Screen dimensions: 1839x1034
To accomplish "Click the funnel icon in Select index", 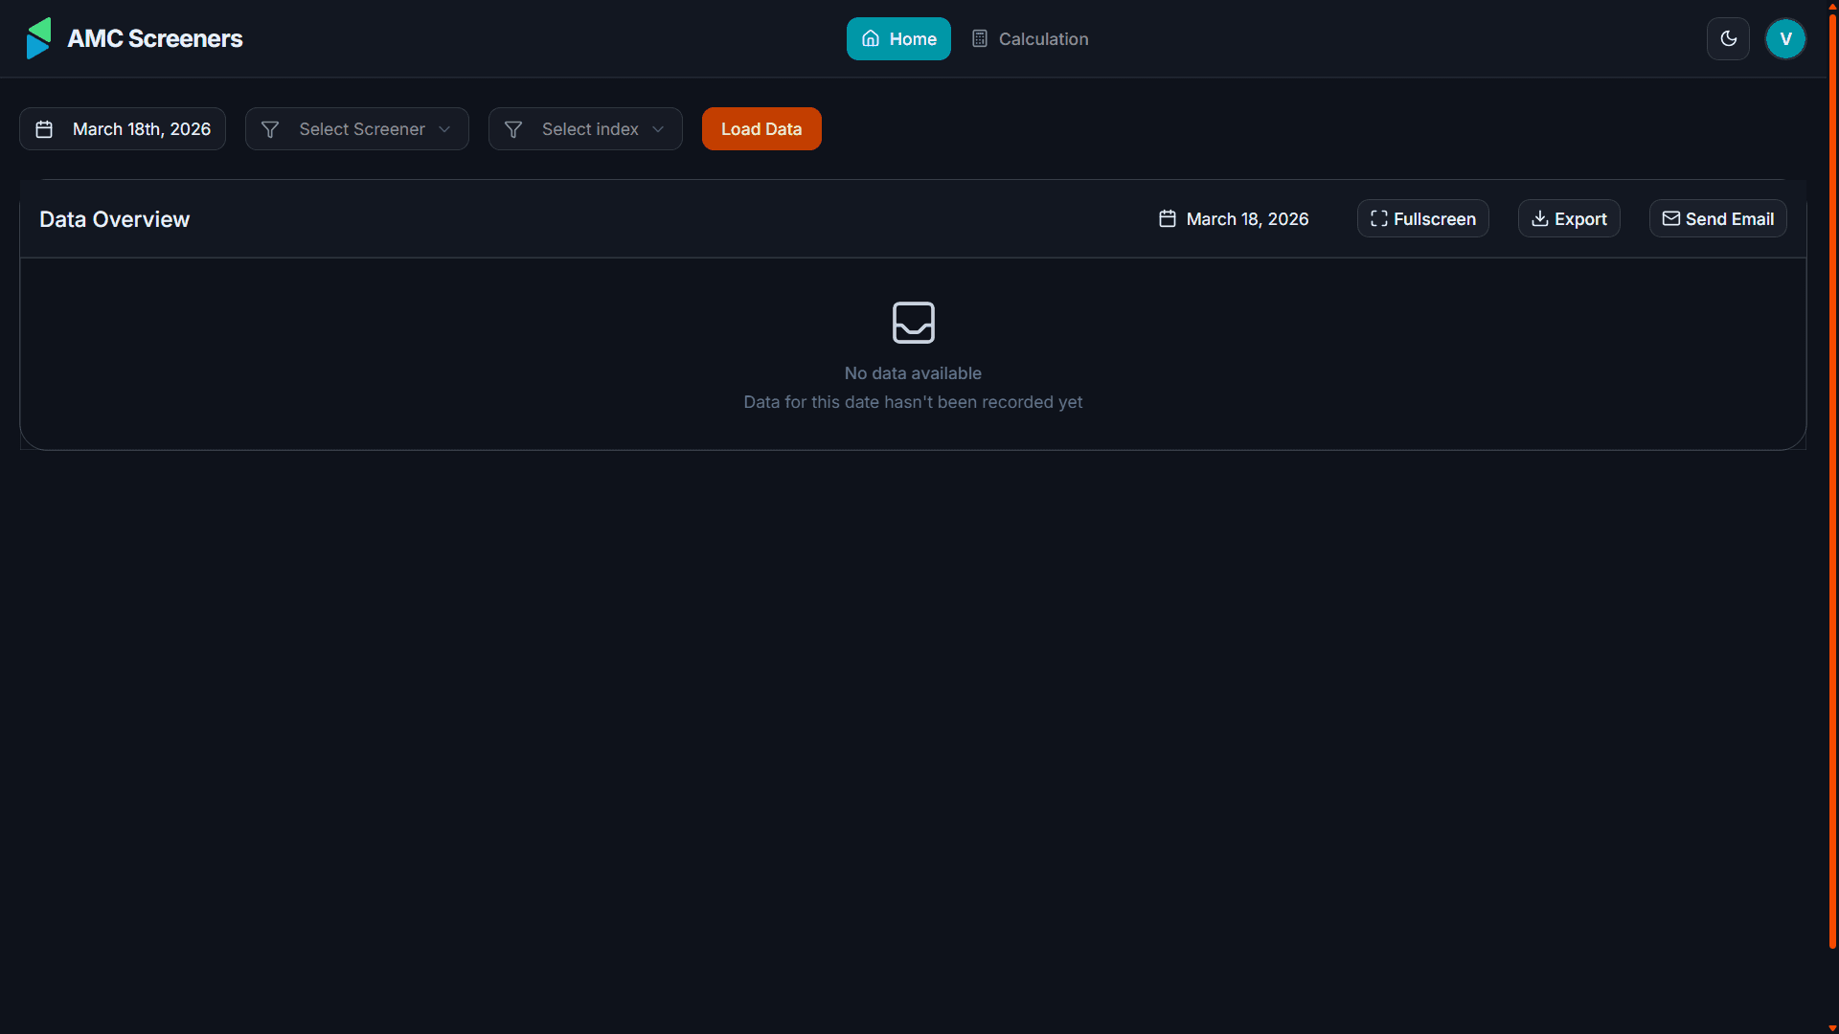I will tap(513, 129).
